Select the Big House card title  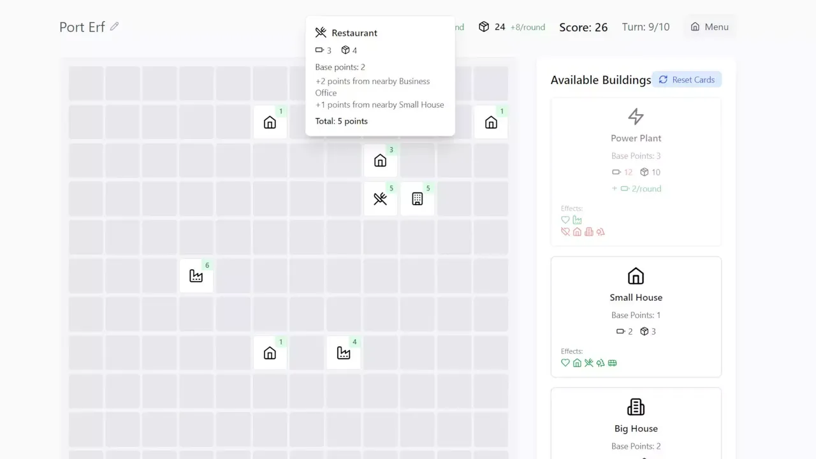coord(636,429)
